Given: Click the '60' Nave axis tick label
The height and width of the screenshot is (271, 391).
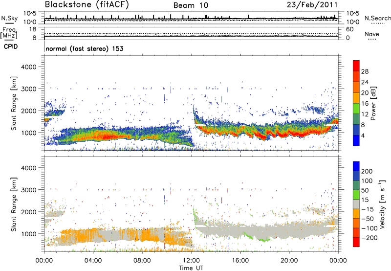Looking at the screenshot, I should [x=349, y=29].
